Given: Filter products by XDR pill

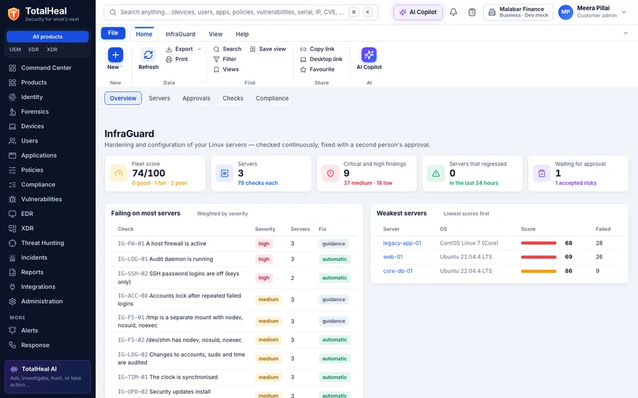Looking at the screenshot, I should [x=52, y=50].
